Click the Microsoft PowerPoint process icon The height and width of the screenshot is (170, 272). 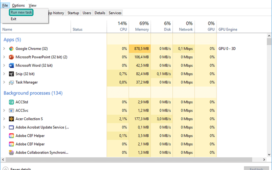[x=11, y=57]
